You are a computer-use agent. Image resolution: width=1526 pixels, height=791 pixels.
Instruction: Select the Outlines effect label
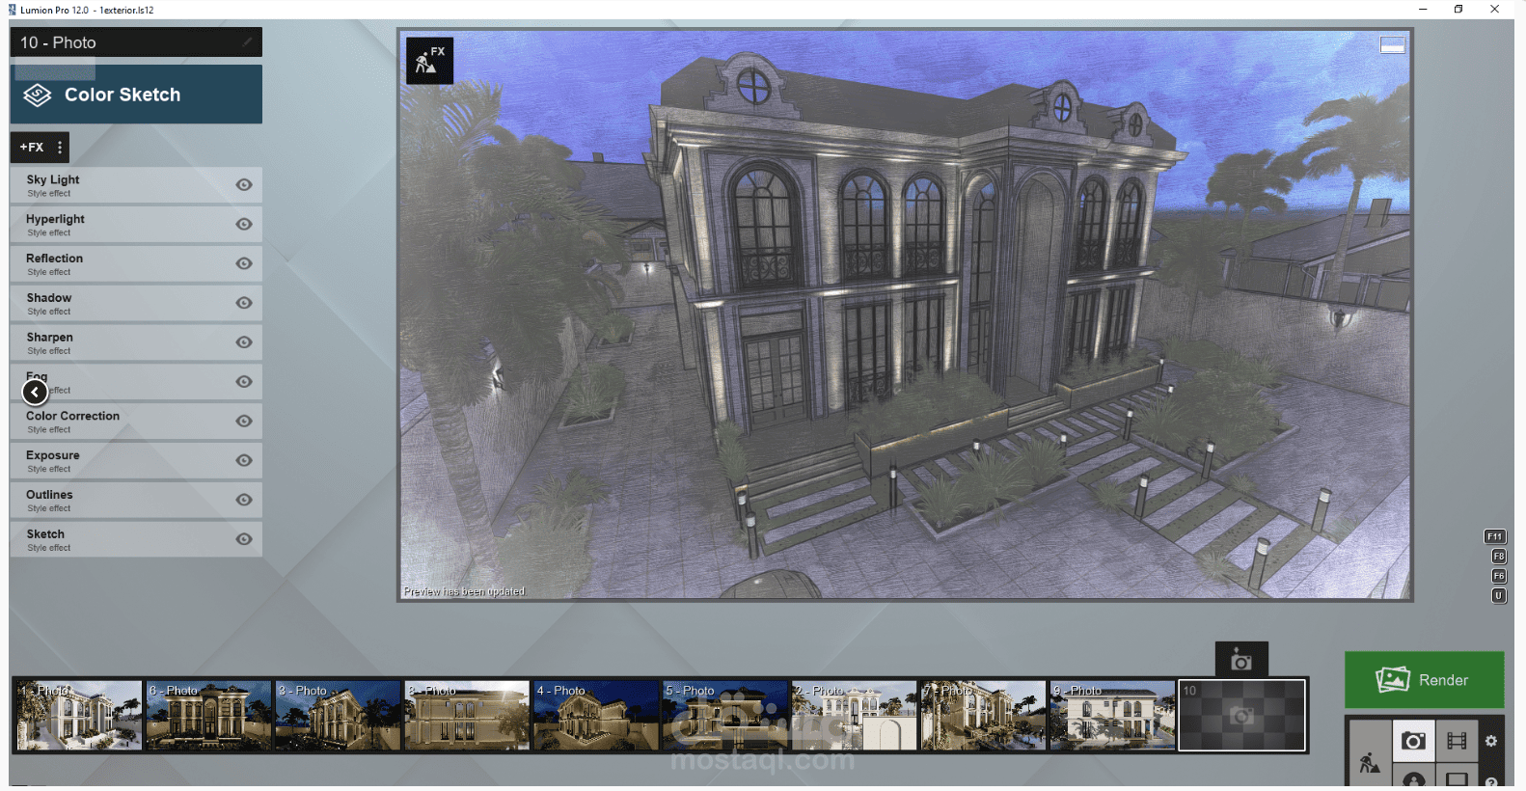[x=49, y=495]
